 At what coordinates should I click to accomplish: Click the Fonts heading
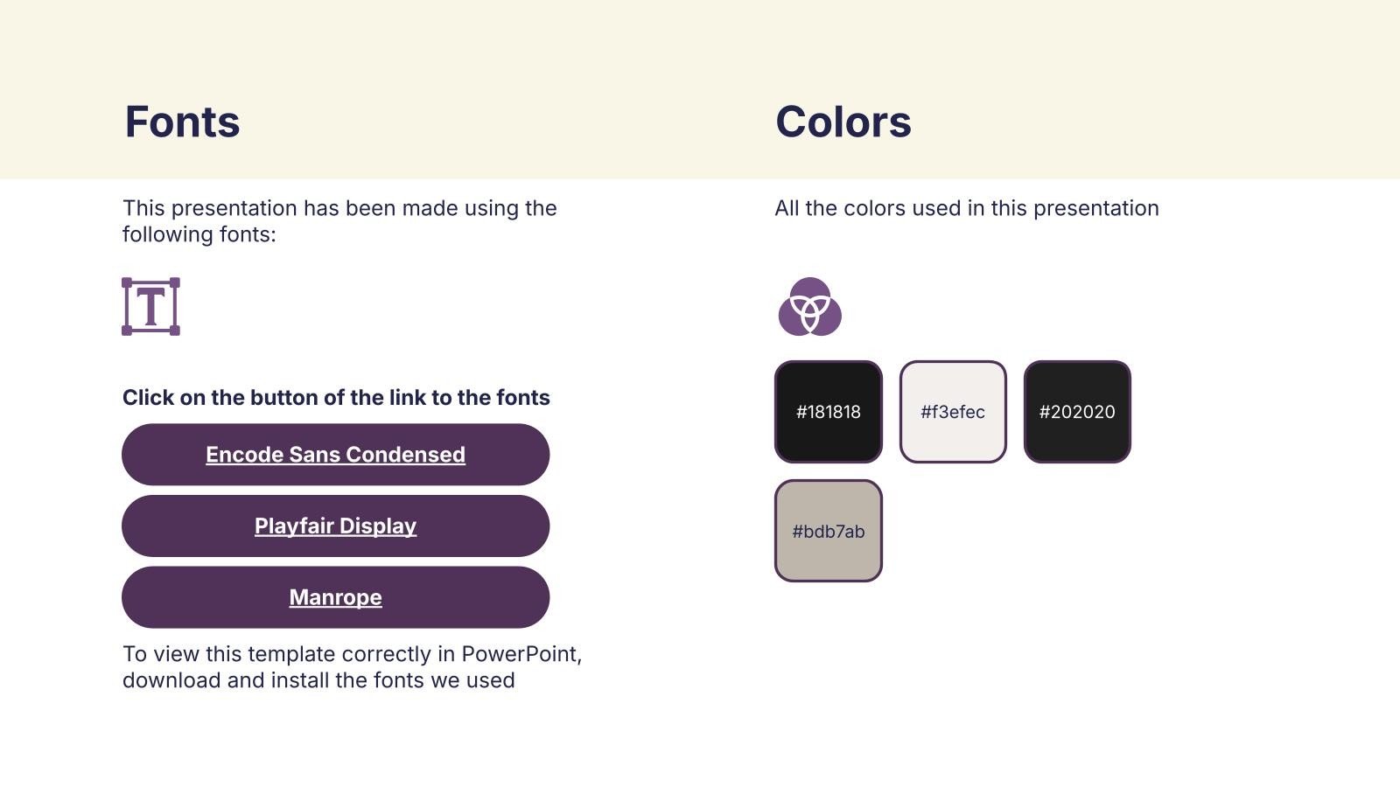[x=182, y=122]
